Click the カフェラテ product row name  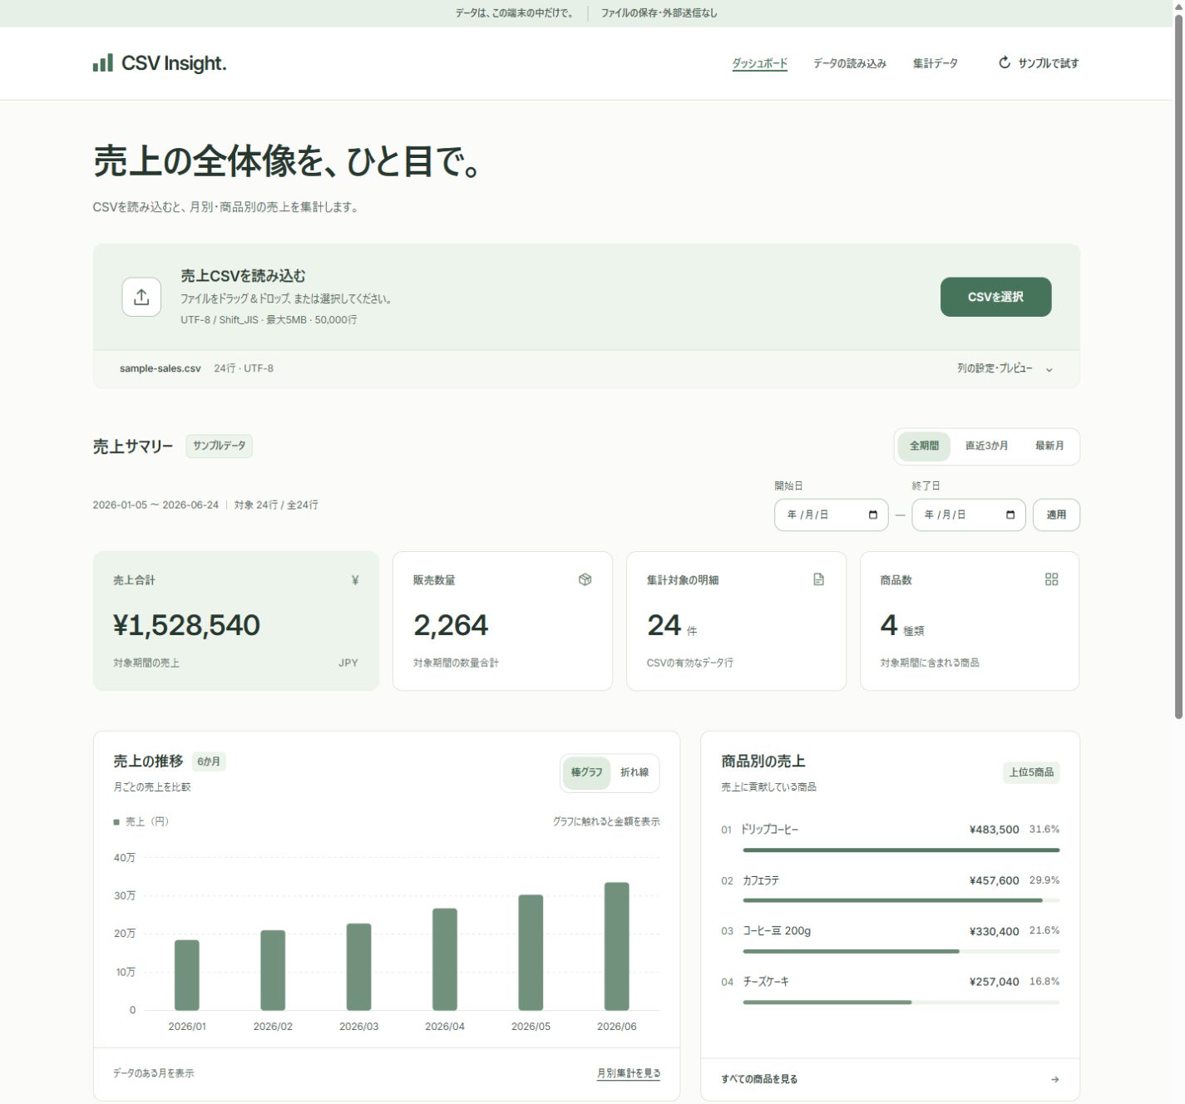coord(761,880)
